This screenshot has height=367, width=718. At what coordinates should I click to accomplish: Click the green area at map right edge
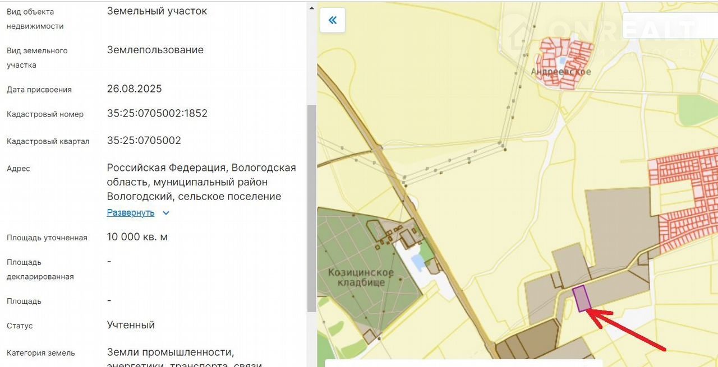[x=698, y=109]
